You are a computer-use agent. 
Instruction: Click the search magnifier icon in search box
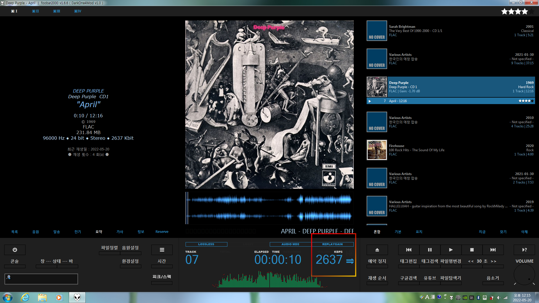[9, 277]
